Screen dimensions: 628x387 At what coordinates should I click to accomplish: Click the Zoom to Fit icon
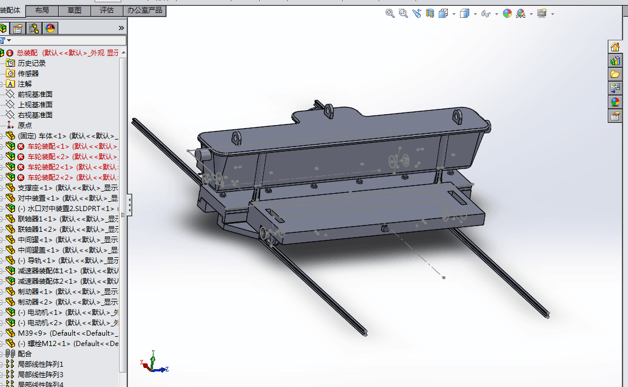[390, 13]
